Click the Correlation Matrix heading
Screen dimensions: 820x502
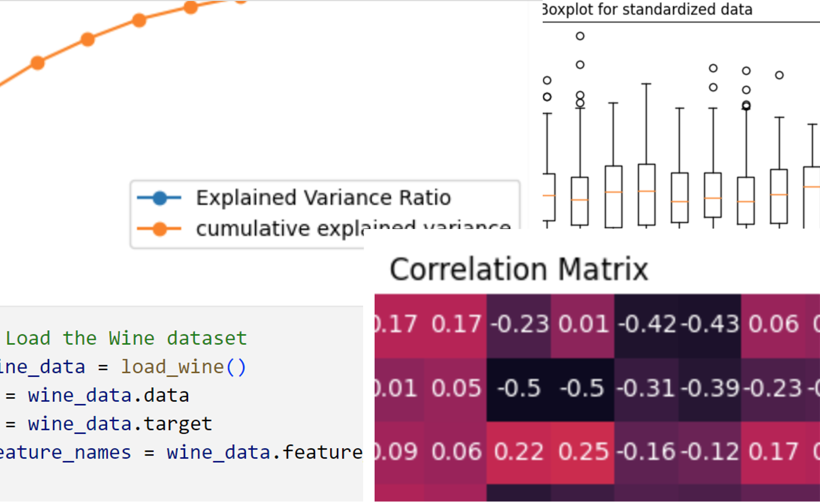point(519,269)
